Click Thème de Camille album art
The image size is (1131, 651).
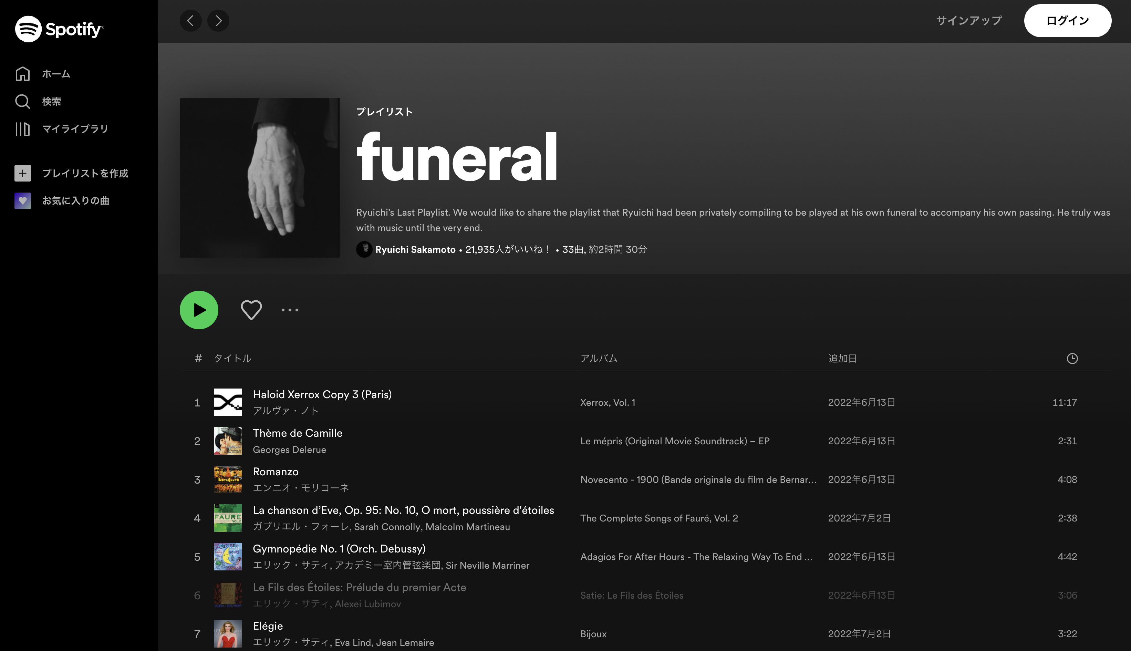coord(228,441)
